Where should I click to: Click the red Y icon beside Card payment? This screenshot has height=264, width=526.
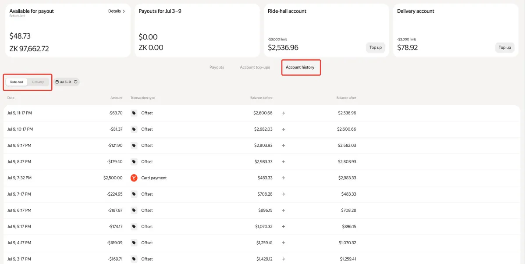[134, 178]
